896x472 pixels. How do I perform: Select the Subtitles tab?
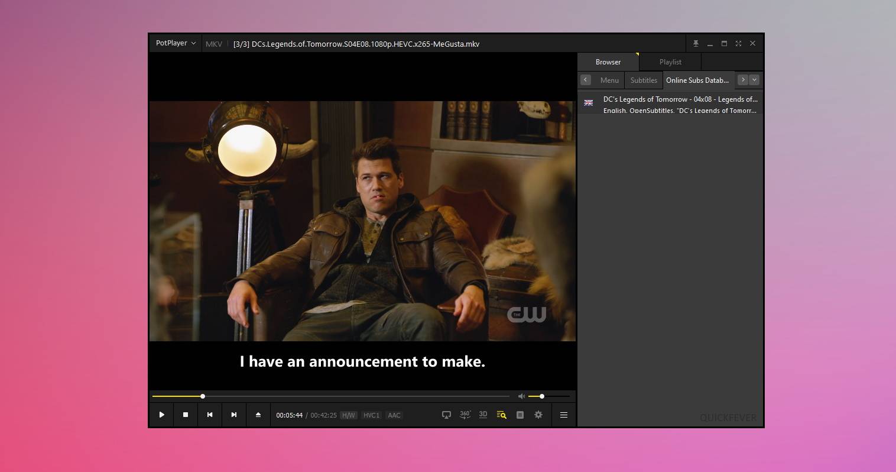tap(644, 80)
